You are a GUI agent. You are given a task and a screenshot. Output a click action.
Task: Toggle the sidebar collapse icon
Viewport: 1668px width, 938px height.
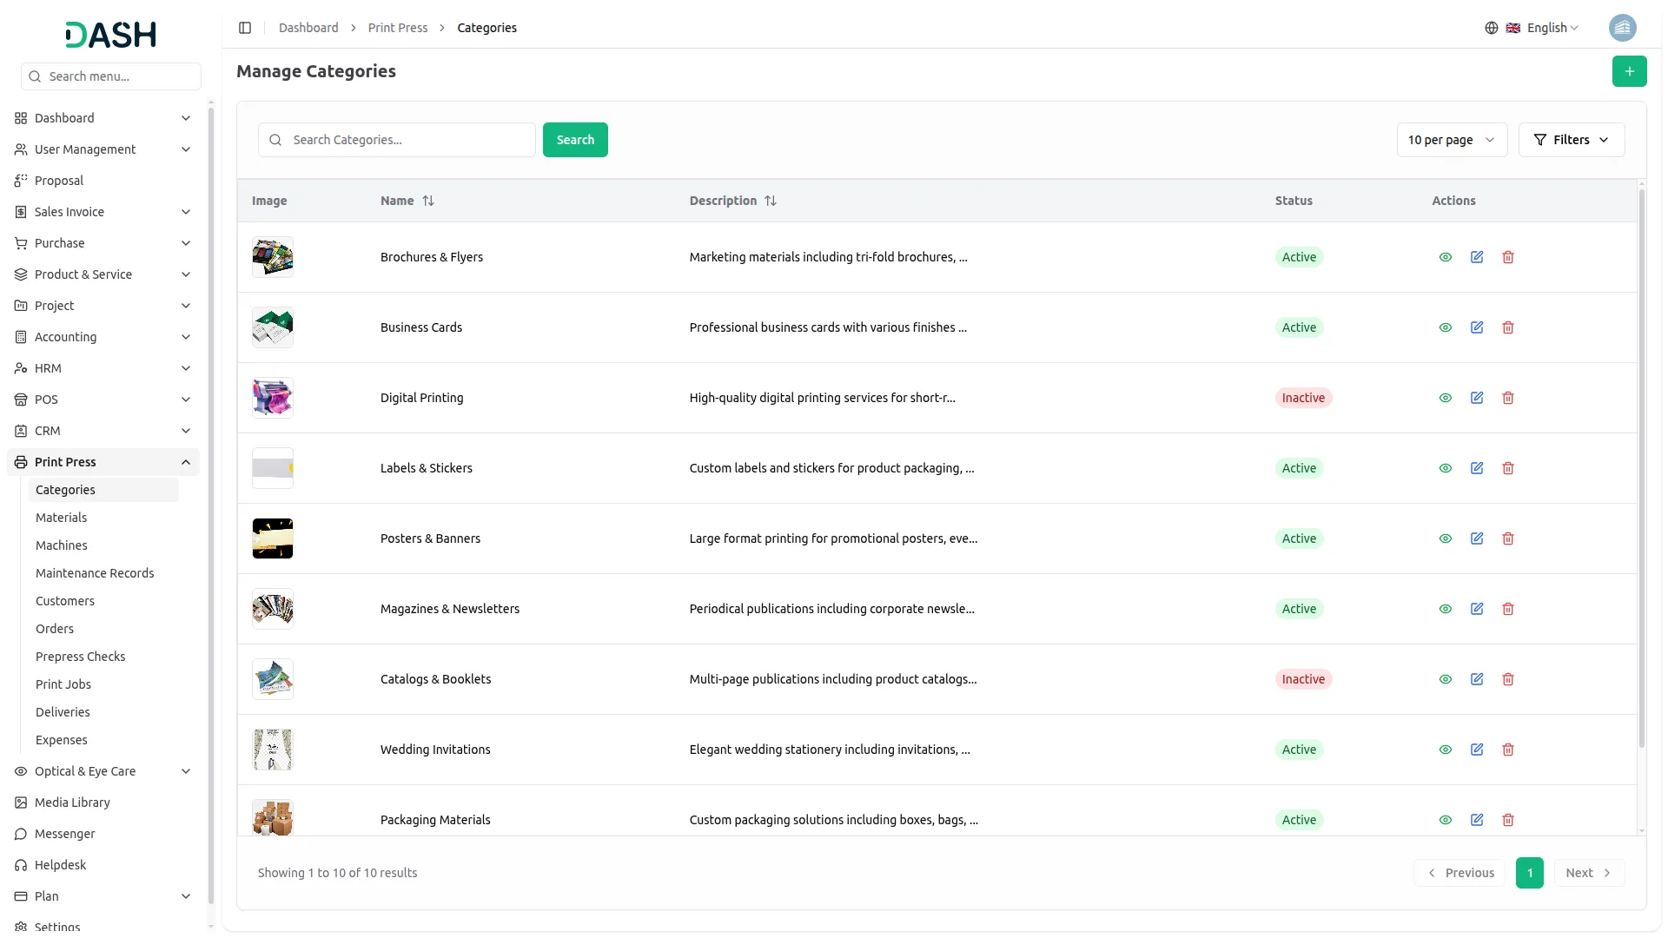click(245, 28)
